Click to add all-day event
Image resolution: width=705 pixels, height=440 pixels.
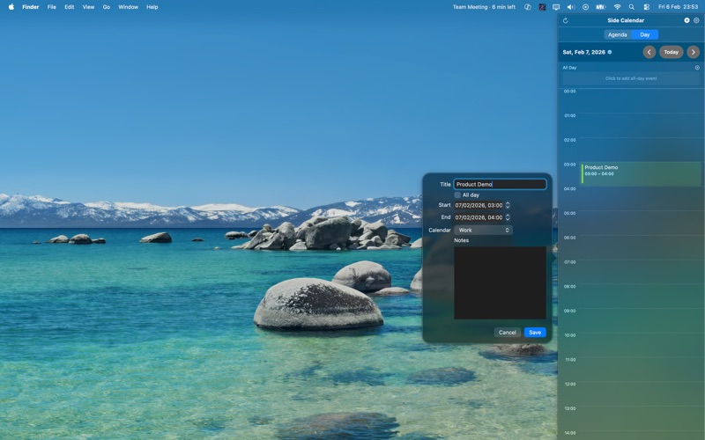(631, 78)
